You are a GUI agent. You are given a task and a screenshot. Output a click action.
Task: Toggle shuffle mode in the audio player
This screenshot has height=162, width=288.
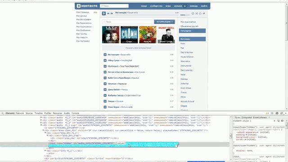(x=197, y=13)
